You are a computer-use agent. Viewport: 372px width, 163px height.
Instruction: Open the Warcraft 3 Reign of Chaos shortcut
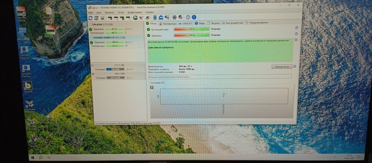(25, 53)
